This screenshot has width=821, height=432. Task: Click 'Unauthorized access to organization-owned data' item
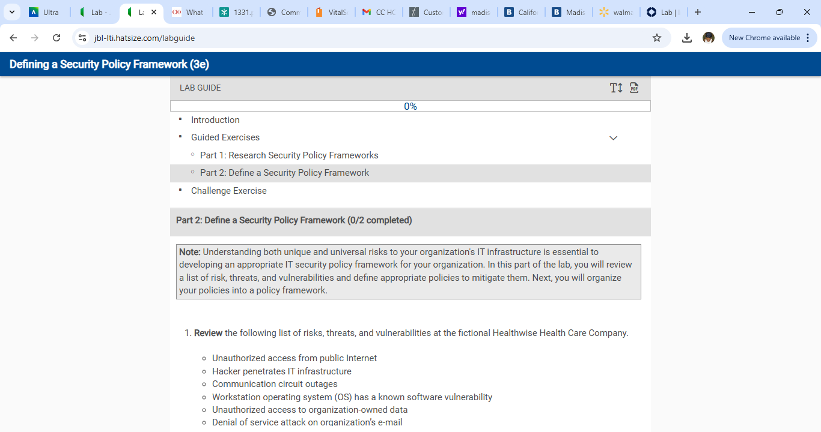(x=310, y=410)
